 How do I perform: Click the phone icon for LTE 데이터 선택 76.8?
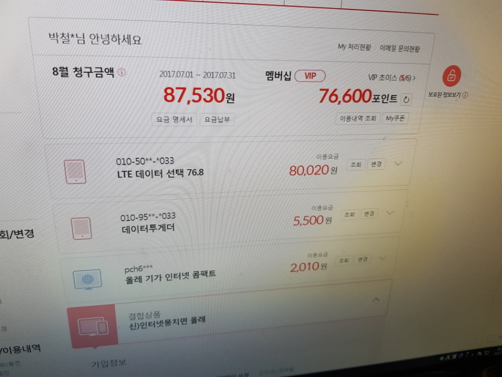(75, 172)
